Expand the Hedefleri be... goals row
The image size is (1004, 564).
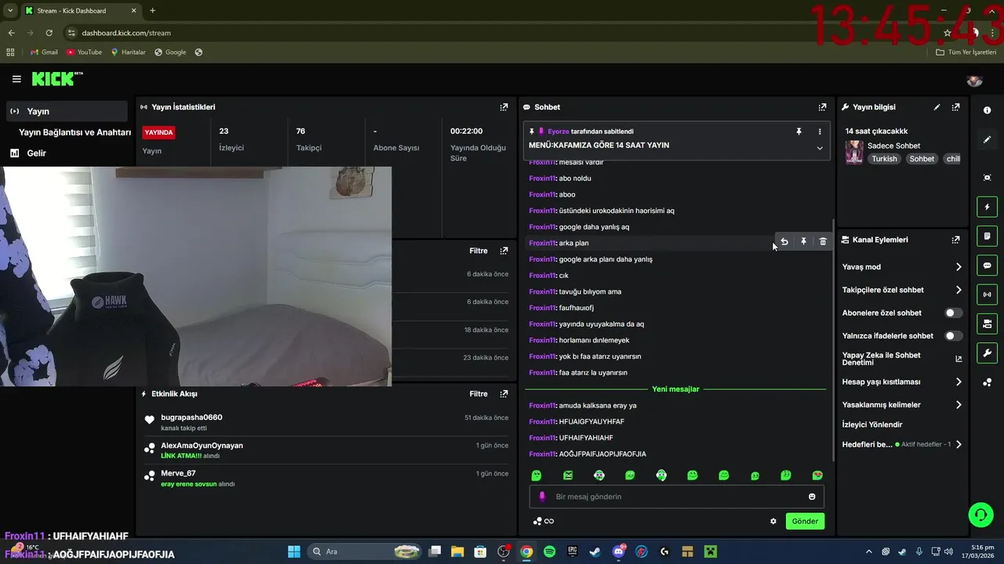[x=902, y=444]
